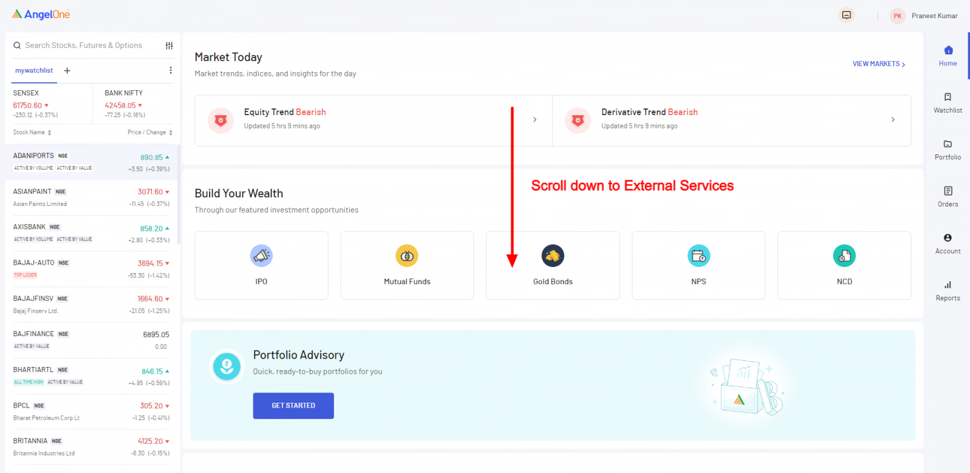Open the watchlist three-dot options menu
Screen dimensions: 970x473
pos(170,70)
